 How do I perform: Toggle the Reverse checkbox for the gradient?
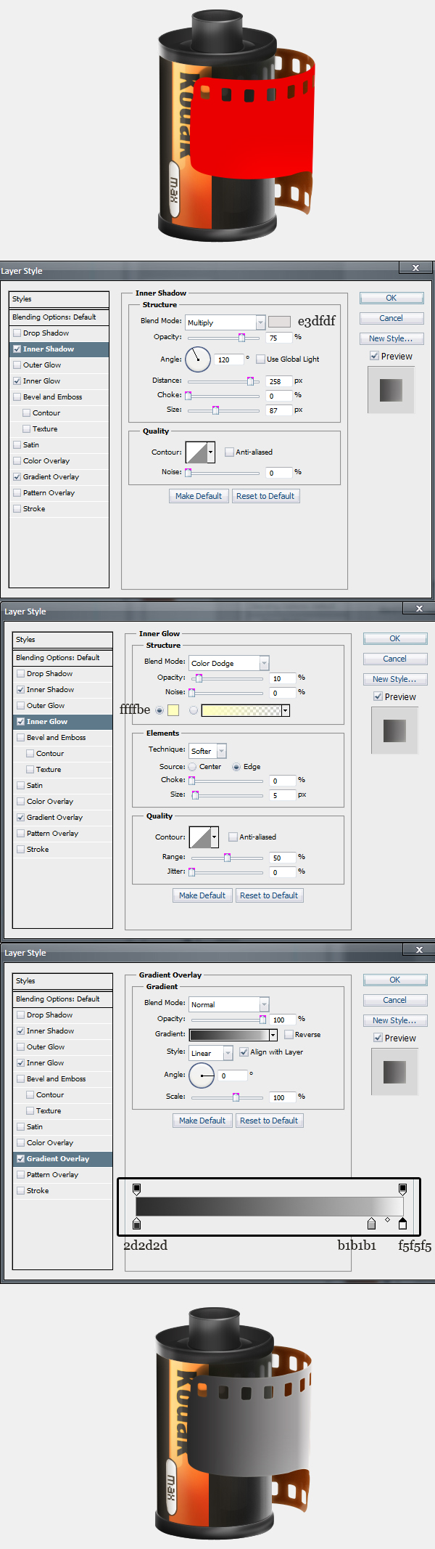289,1034
